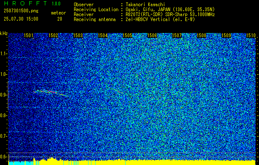Click the 1.0 kHz axis label
The width and height of the screenshot is (259, 165).
tap(3, 74)
